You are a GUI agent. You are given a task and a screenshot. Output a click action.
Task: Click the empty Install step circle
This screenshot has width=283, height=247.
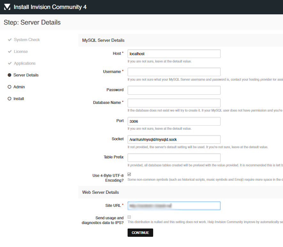(x=9, y=98)
